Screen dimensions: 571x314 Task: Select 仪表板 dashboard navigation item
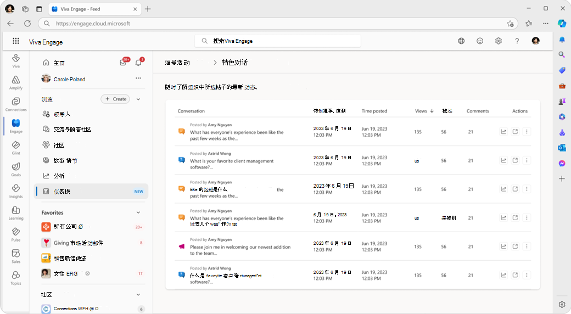pos(91,191)
